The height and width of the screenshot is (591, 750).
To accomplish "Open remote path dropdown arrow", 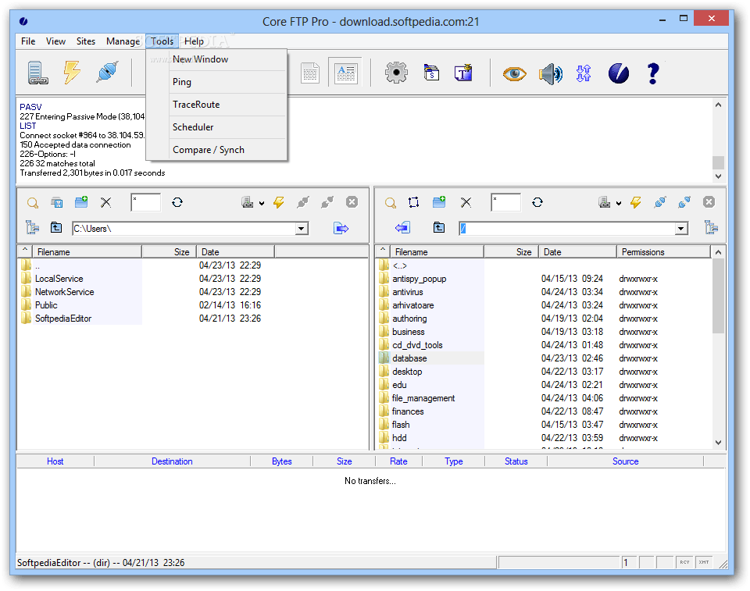I will pos(681,229).
